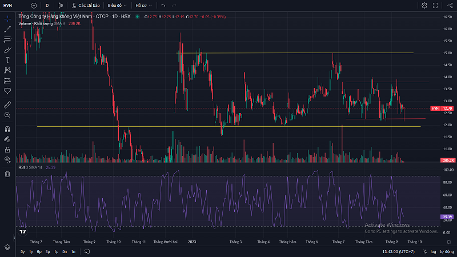This screenshot has width=457, height=257.
Task: Undo the last chart action
Action: pos(163,5)
